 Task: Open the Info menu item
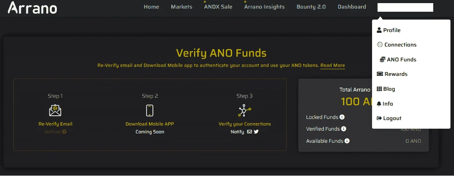tap(385, 104)
